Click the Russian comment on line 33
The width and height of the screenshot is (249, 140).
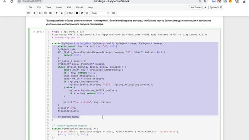point(69,126)
